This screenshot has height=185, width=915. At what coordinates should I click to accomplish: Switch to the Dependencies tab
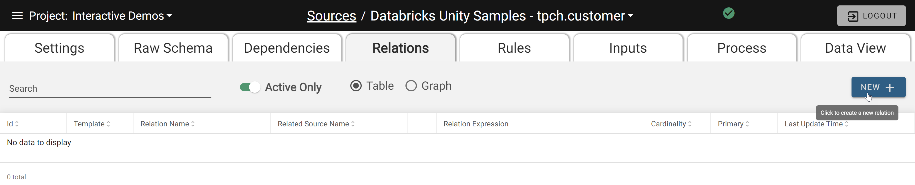click(287, 48)
